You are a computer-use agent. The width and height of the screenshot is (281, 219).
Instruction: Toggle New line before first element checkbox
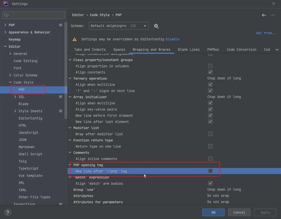[210, 115]
